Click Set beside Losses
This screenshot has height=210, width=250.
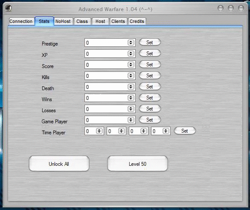(x=150, y=108)
